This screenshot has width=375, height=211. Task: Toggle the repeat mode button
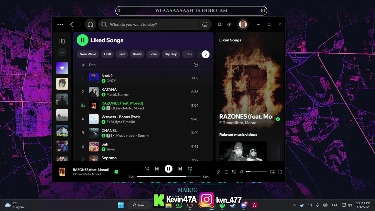(x=190, y=169)
